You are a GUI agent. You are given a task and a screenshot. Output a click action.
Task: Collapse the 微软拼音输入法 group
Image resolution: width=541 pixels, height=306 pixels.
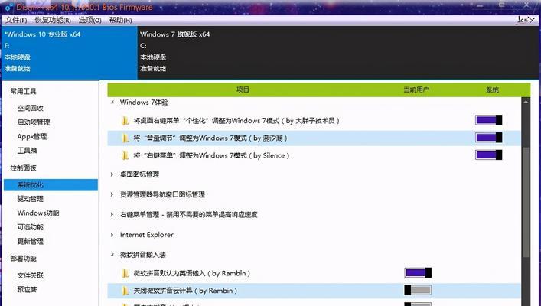point(112,255)
